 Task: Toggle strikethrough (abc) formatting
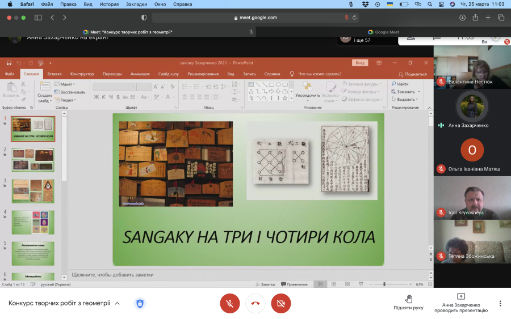[125, 97]
